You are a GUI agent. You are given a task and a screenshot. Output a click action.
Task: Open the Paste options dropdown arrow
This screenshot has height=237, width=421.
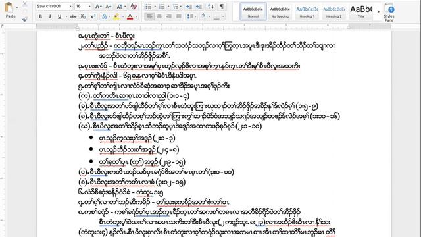(16, 7)
